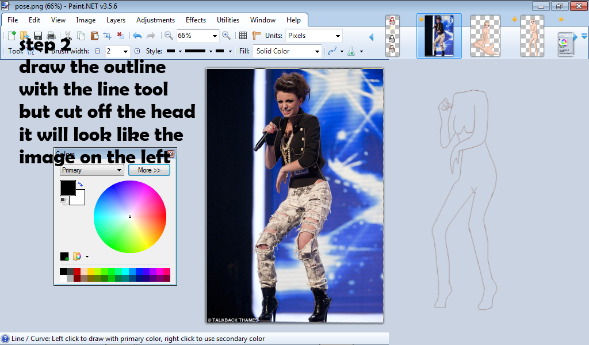This screenshot has height=345, width=589.
Task: Reset colors to black and white icon
Action: click(64, 201)
